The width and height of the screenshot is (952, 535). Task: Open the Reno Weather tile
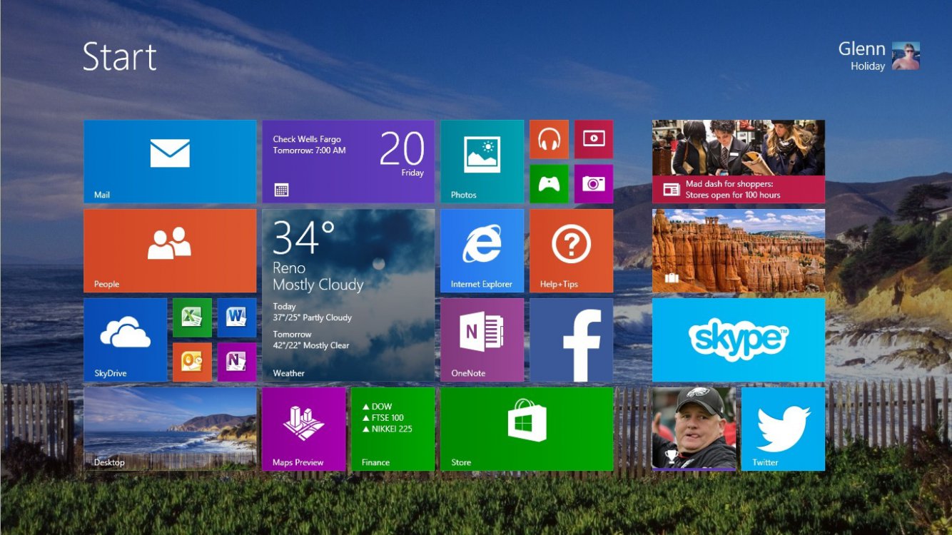pos(348,295)
